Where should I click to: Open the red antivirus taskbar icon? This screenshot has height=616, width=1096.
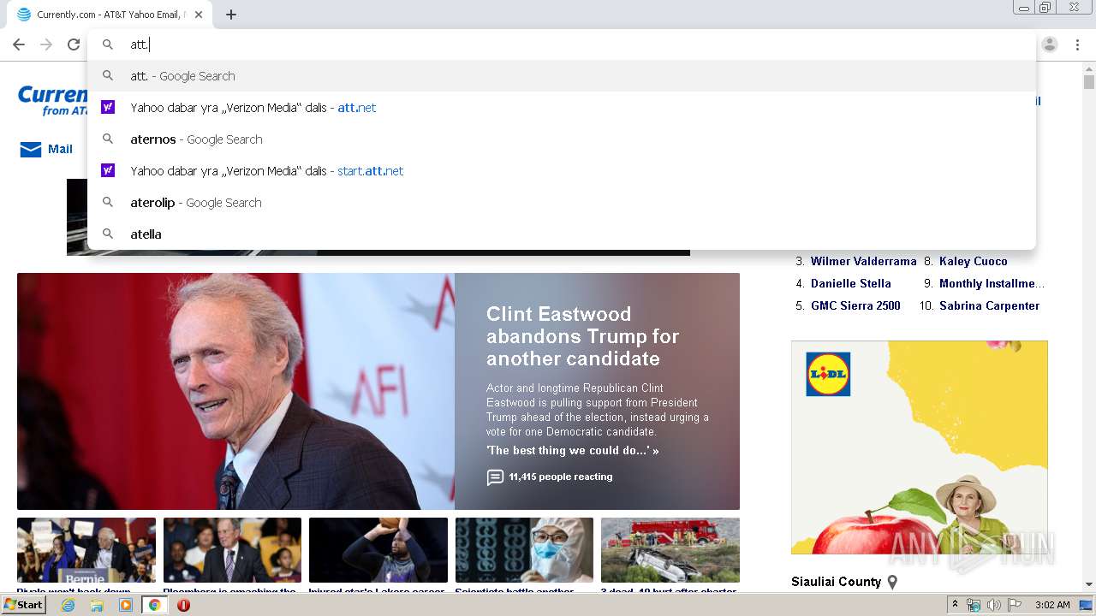[x=183, y=605]
